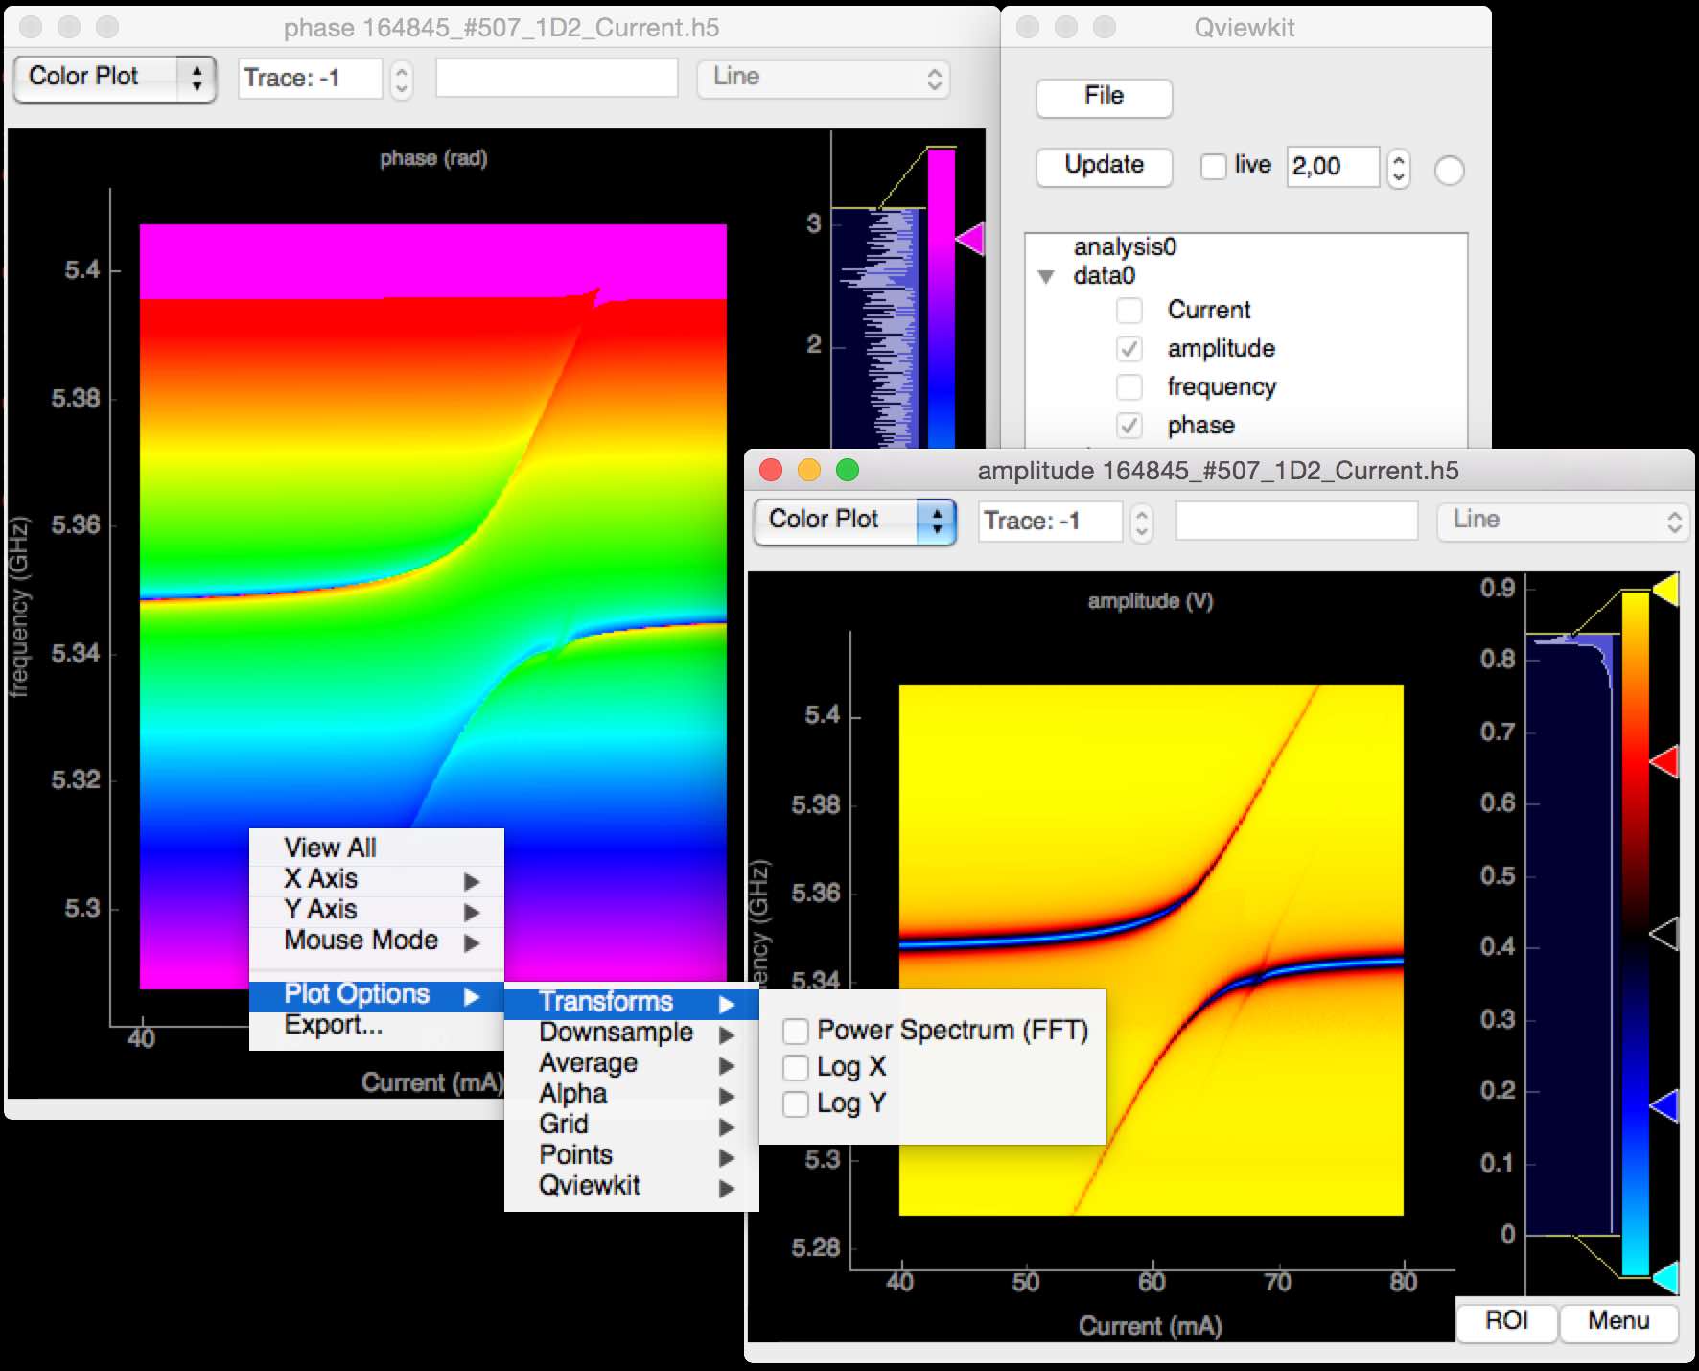Open Plot Options submenu entry
The image size is (1699, 1371).
coord(376,995)
